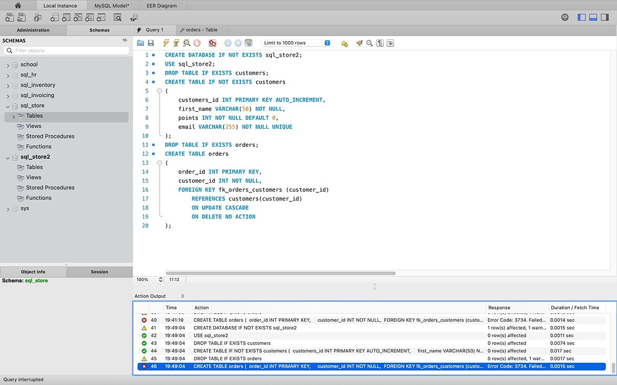Image resolution: width=617 pixels, height=385 pixels.
Task: Switch to the Session panel
Action: tap(99, 272)
